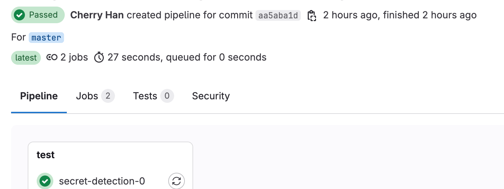504x189 pixels.
Task: Switch to the Jobs tab
Action: tap(87, 96)
